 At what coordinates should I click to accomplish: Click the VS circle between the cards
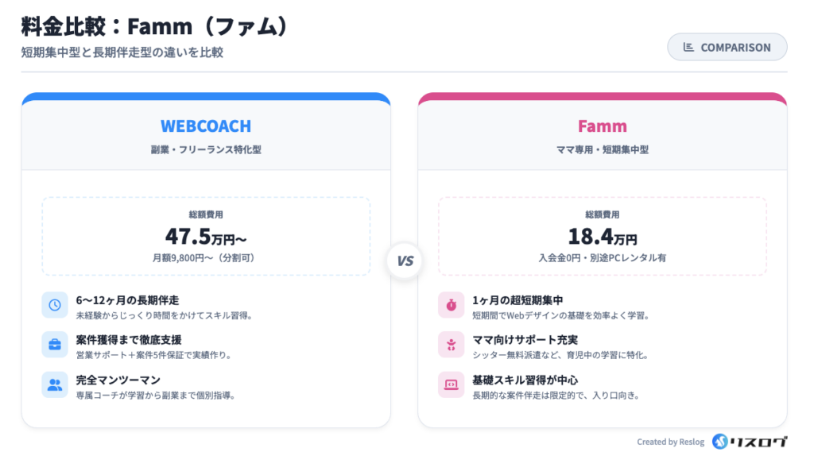pyautogui.click(x=405, y=261)
